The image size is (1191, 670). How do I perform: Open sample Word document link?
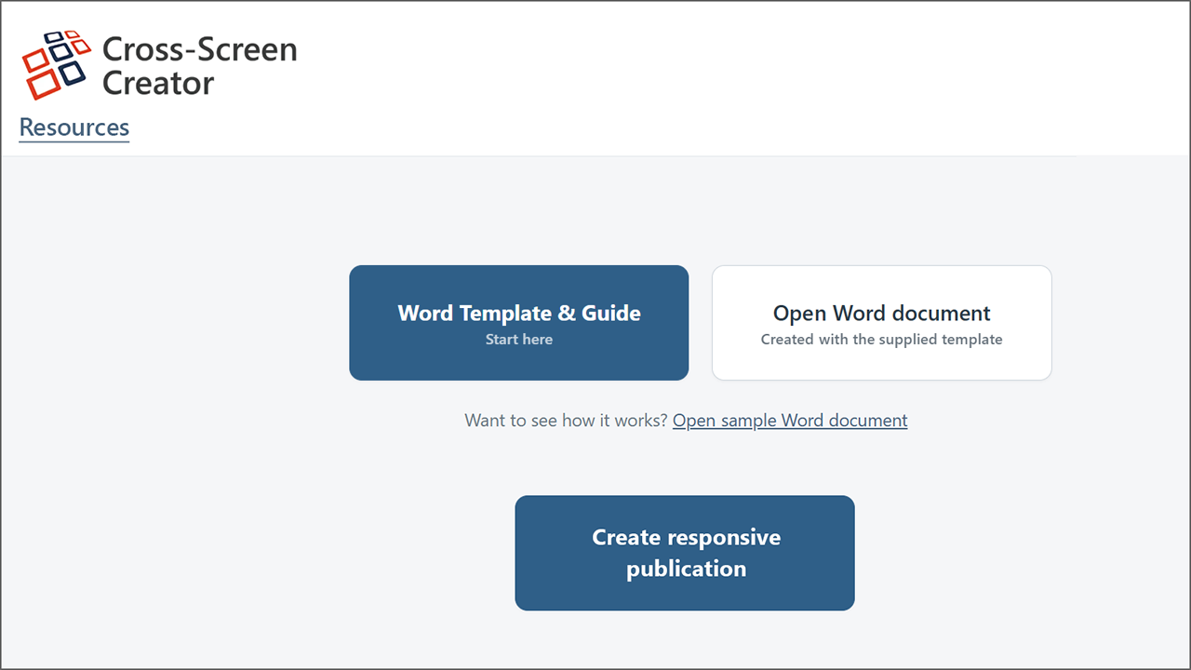pyautogui.click(x=790, y=421)
